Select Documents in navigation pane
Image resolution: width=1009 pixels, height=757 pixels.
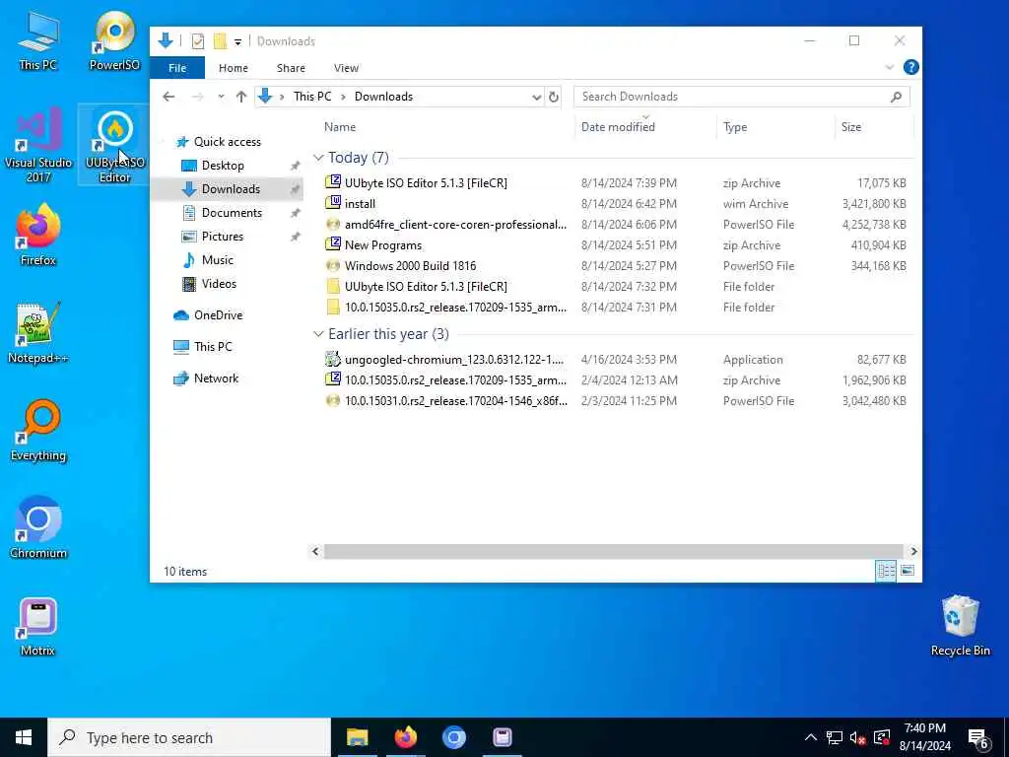tap(231, 213)
